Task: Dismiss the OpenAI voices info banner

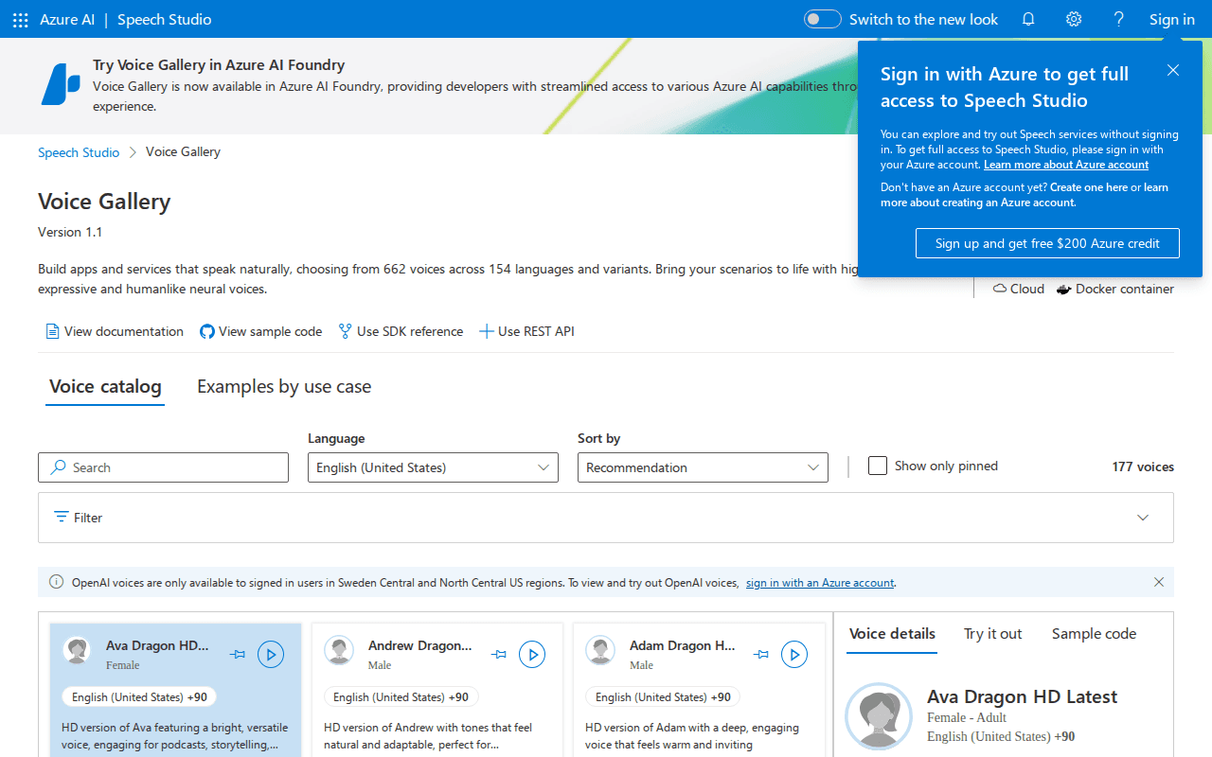Action: click(x=1159, y=582)
